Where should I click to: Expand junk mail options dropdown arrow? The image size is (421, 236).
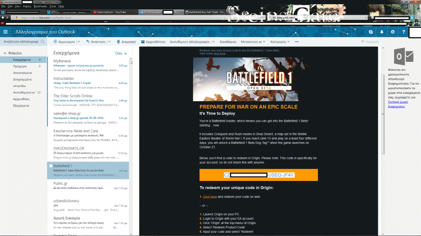(214, 42)
